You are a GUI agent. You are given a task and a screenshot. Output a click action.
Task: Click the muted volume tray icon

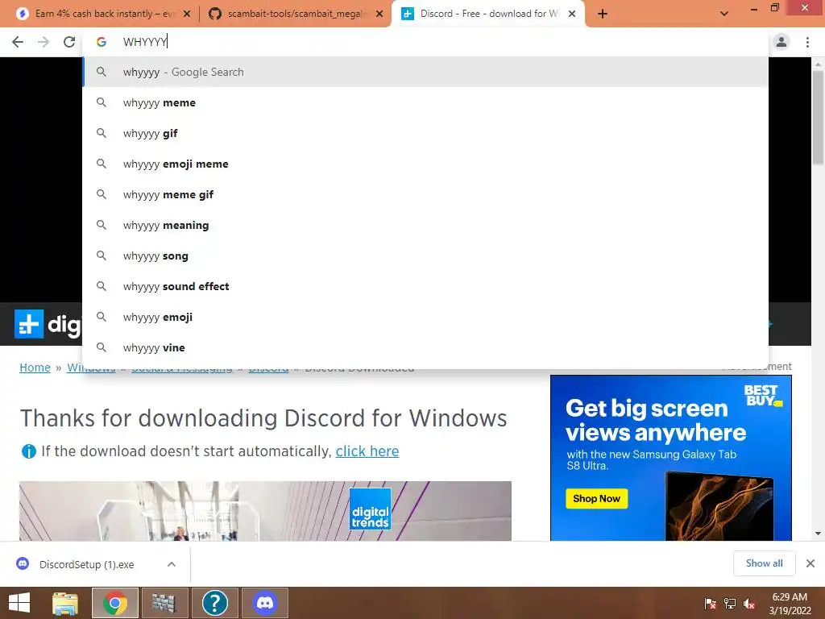pos(749,604)
